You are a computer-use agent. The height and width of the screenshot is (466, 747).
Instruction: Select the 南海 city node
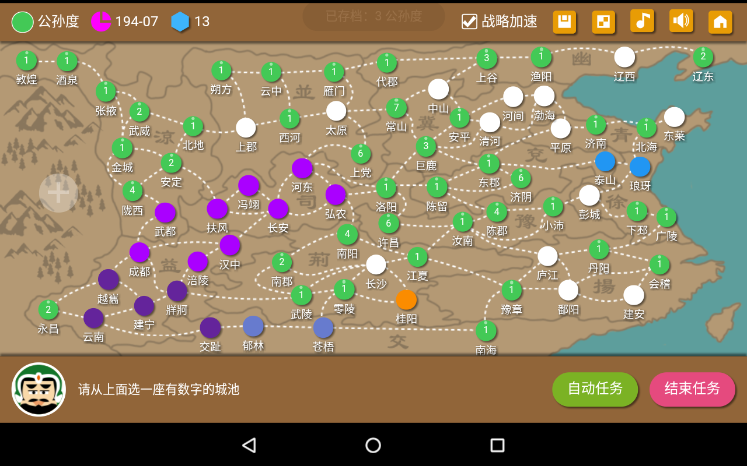486,331
